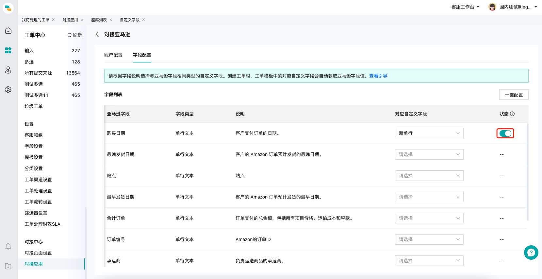Close the 座席列表 tab
Image resolution: width=542 pixels, height=279 pixels.
point(111,20)
